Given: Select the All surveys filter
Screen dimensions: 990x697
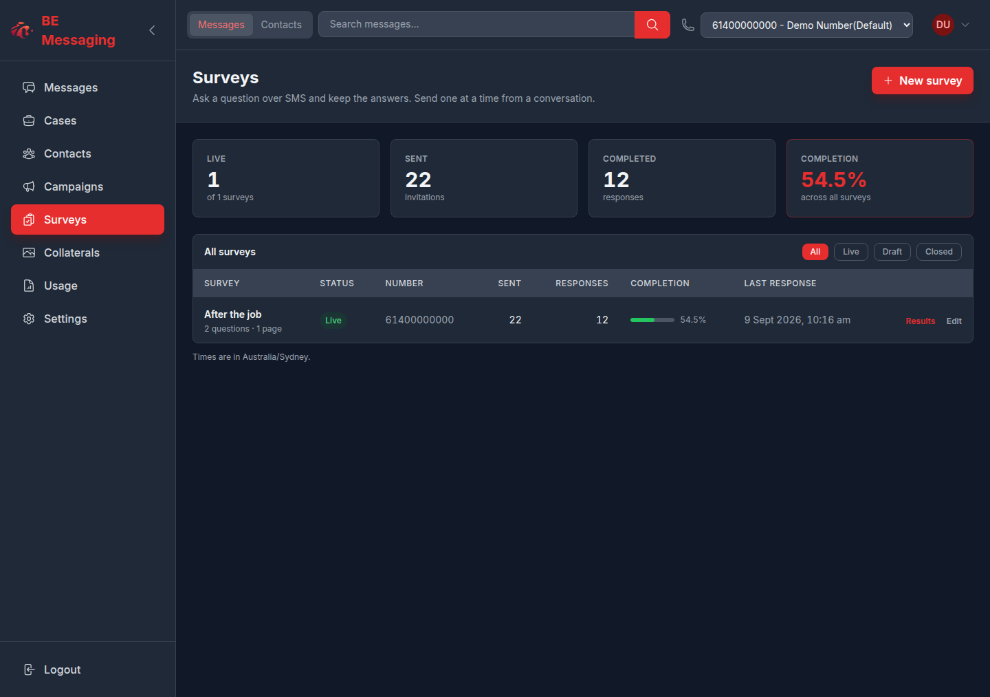Looking at the screenshot, I should pos(815,252).
